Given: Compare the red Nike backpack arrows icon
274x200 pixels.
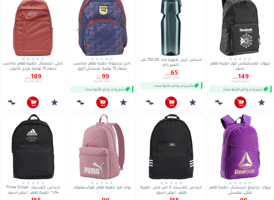Looking at the screenshot, I should [12, 102].
